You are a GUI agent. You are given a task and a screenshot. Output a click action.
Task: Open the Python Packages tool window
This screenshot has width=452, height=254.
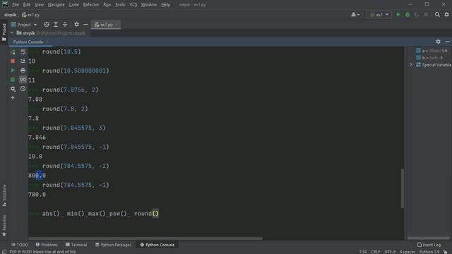pos(113,245)
